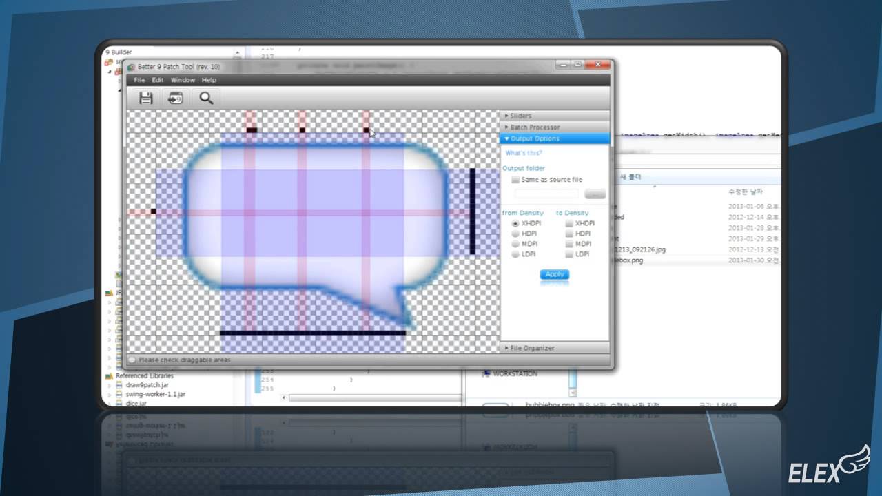Select draw9patch.jar in Eclipse tree

[147, 384]
